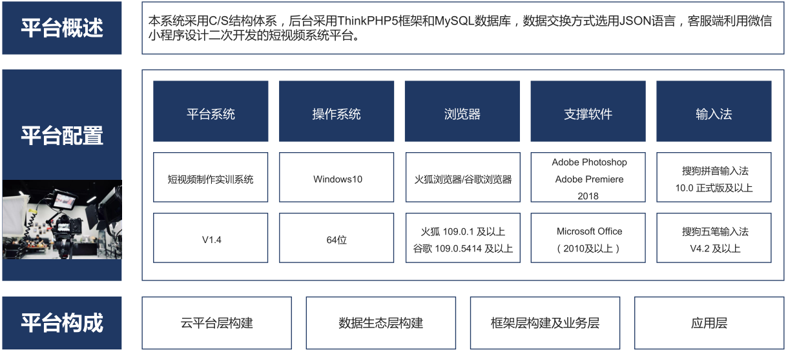
Task: Select the 平台系统 header box
Action: 211,111
